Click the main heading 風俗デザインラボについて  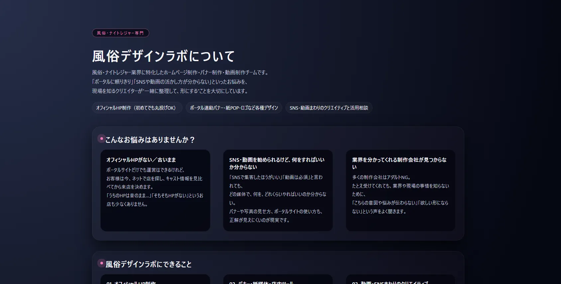coord(163,56)
